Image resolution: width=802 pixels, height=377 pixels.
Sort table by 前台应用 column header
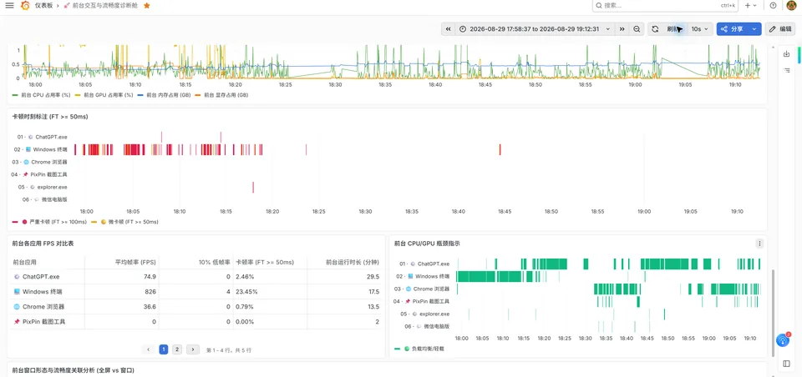(24, 262)
